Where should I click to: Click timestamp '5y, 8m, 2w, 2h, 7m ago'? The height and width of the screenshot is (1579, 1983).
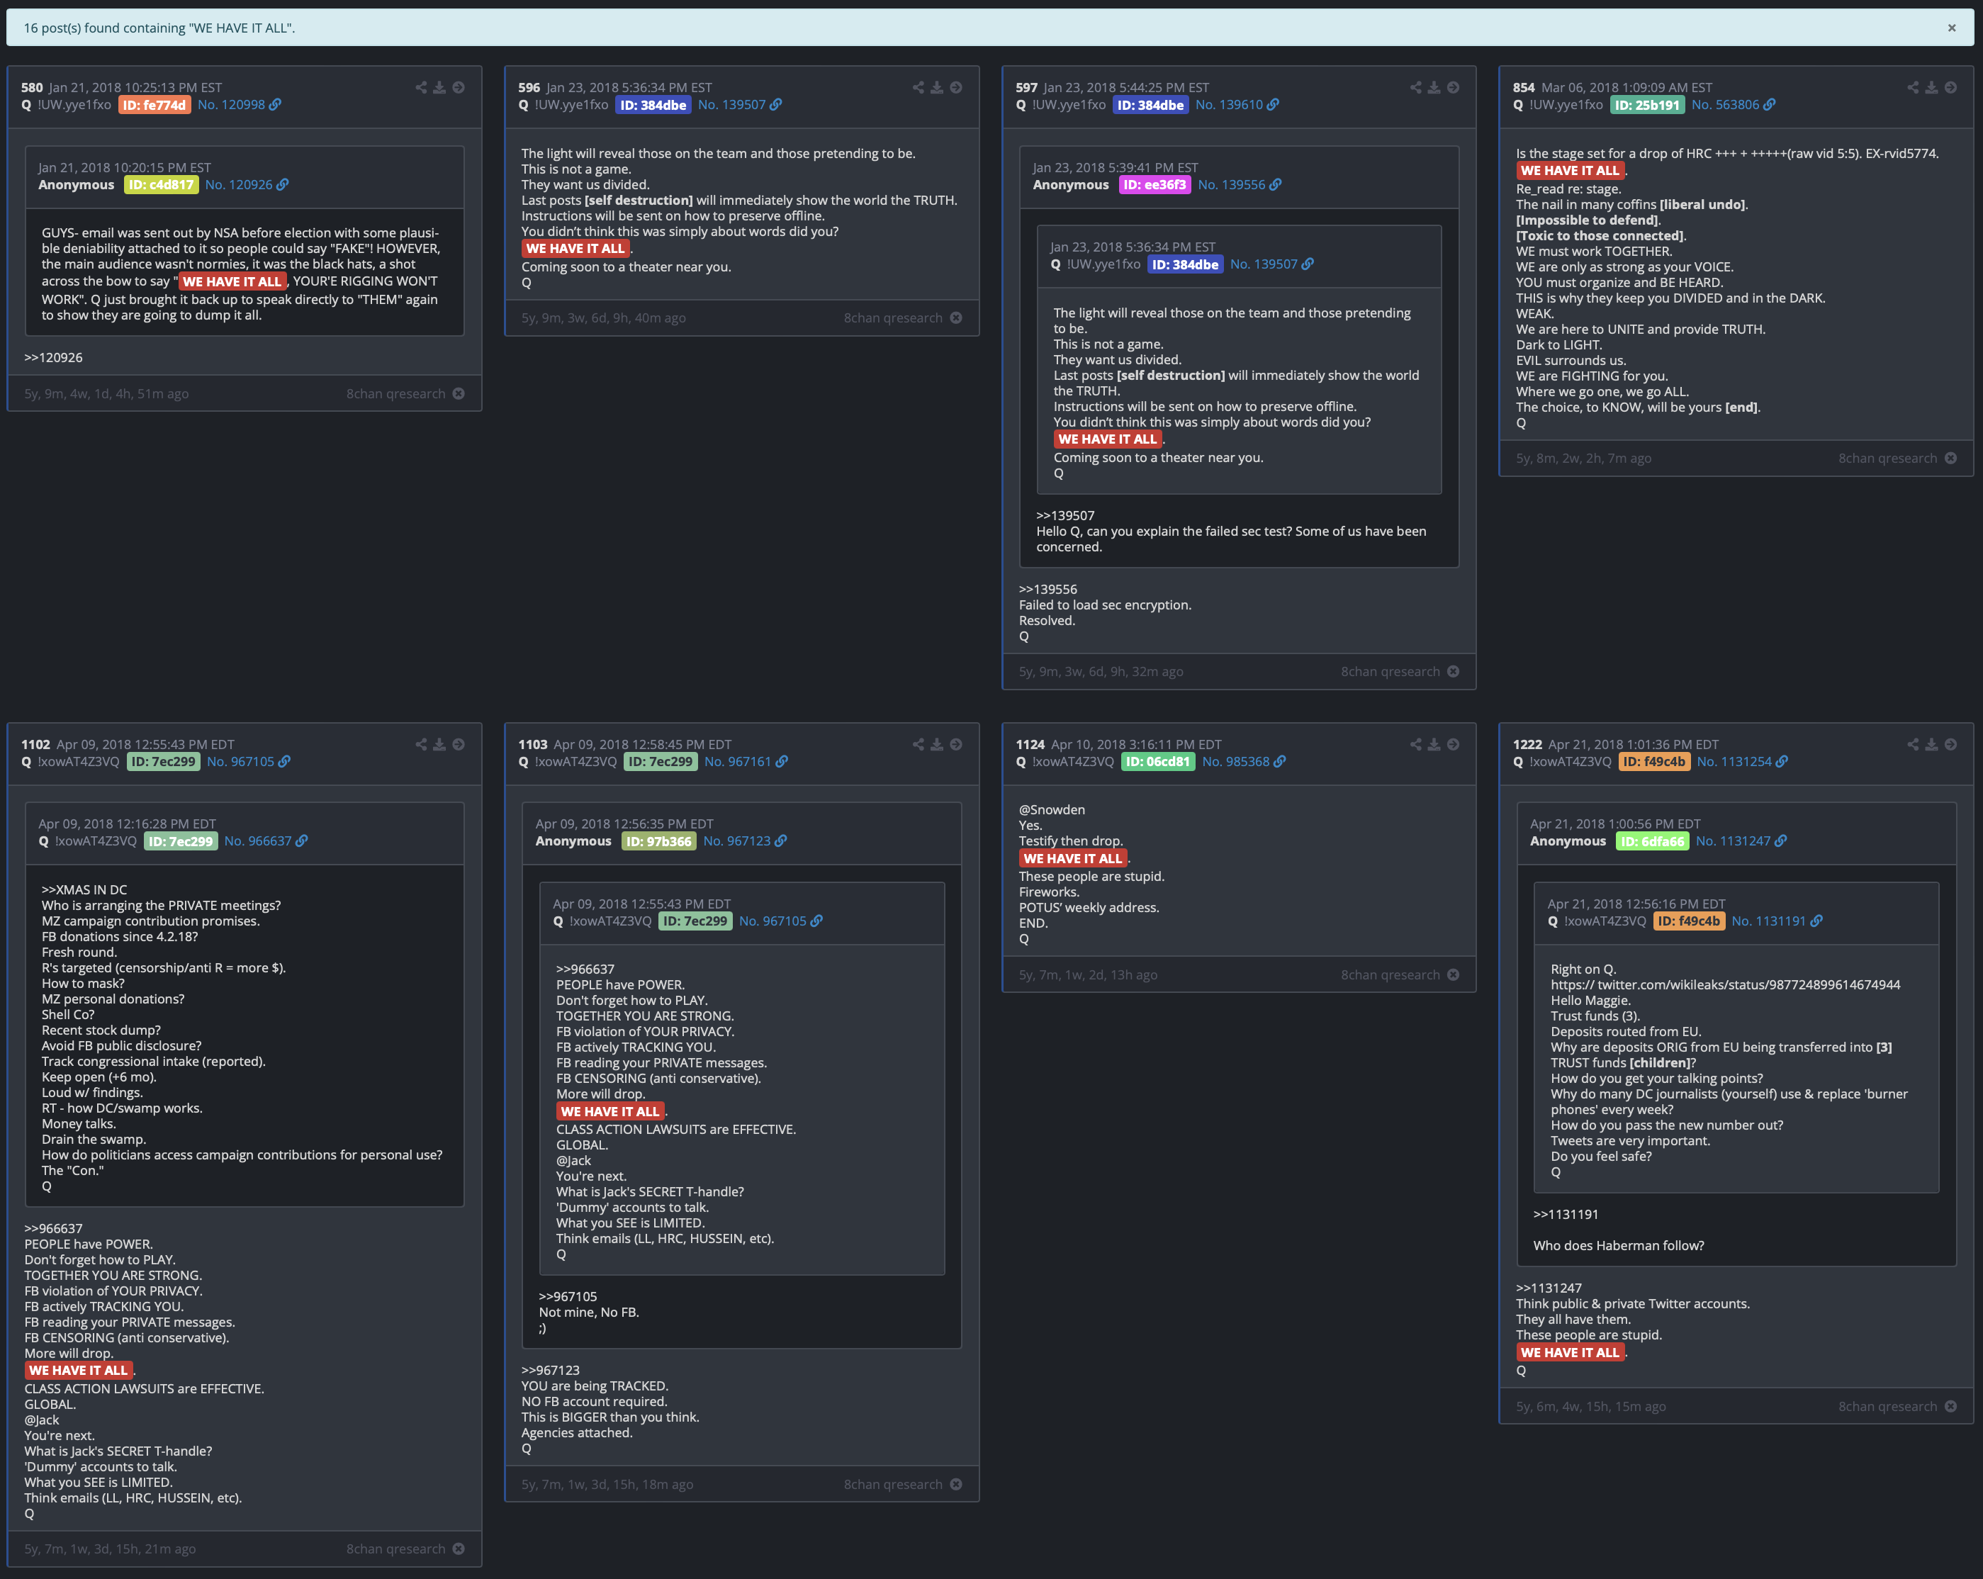click(x=1584, y=458)
